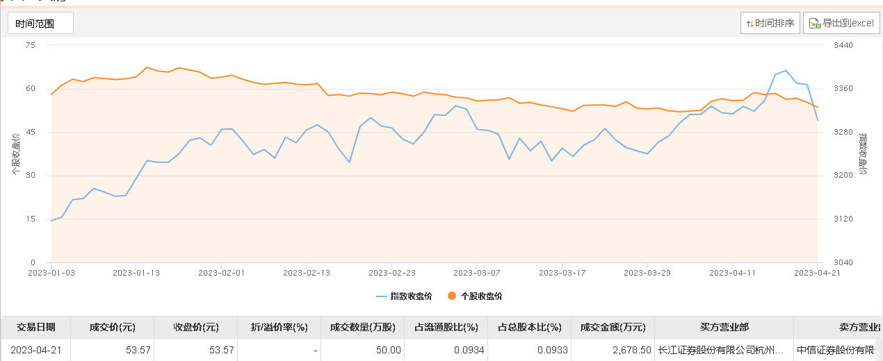Click the sort arrows icon beside 时间排序
Viewport: 883px width, 361px height.
pos(750,23)
